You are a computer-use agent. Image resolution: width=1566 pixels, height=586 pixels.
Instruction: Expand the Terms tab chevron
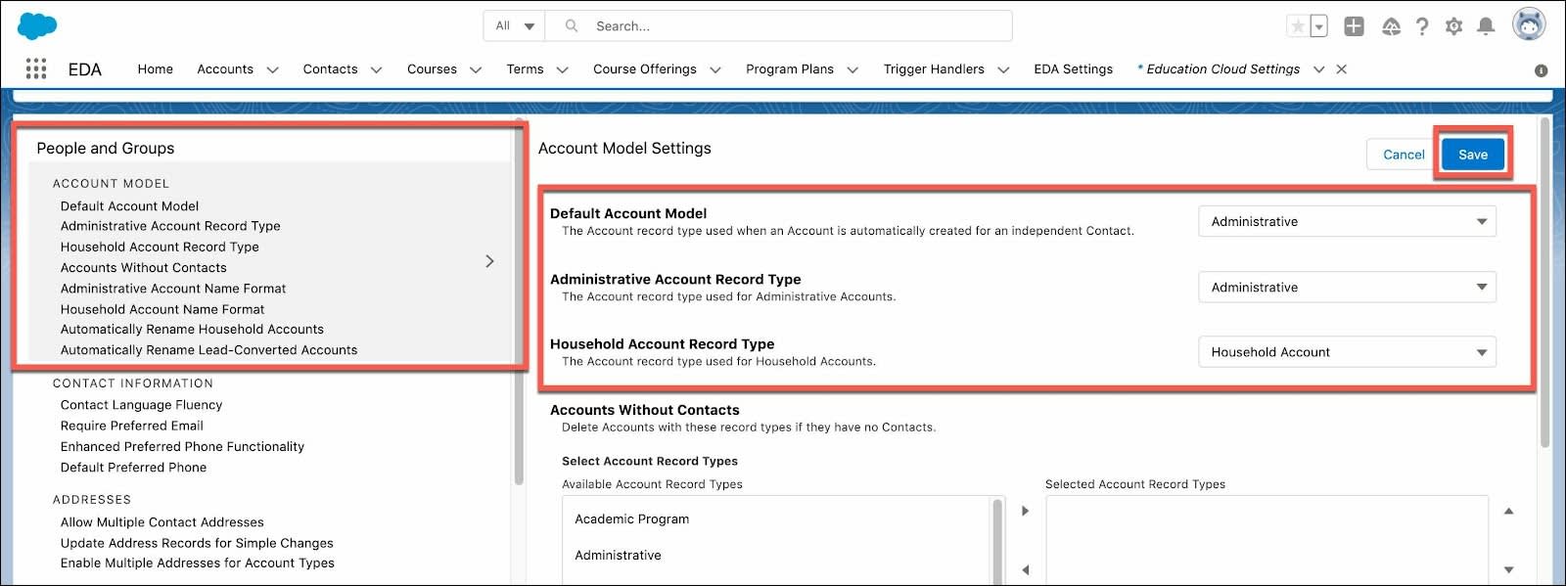point(562,69)
